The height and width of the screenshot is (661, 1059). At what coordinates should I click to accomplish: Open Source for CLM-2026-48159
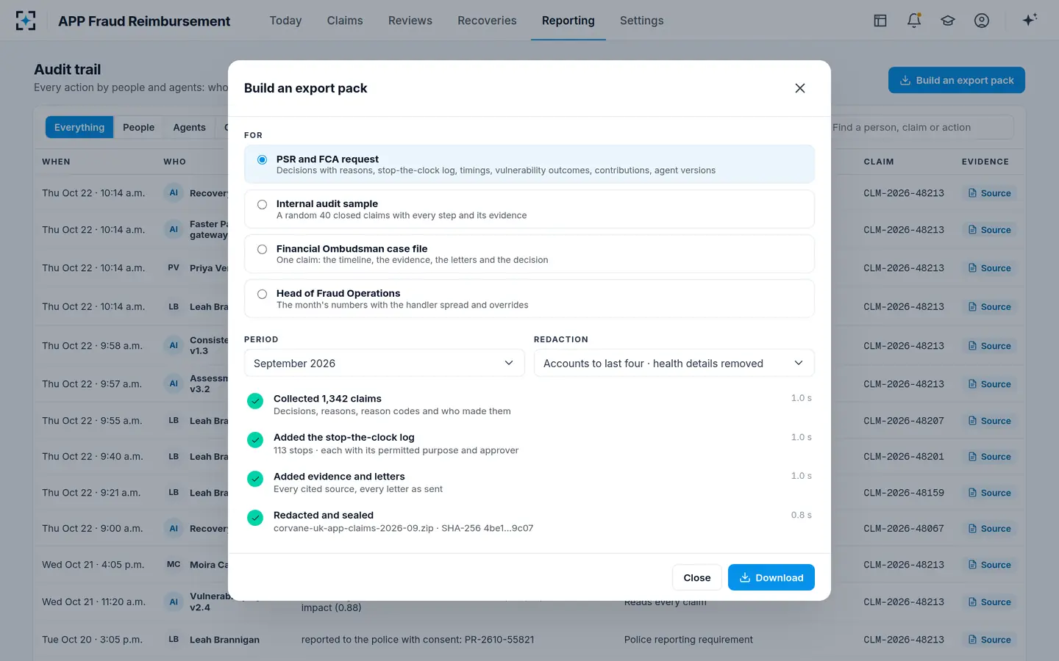pos(990,493)
